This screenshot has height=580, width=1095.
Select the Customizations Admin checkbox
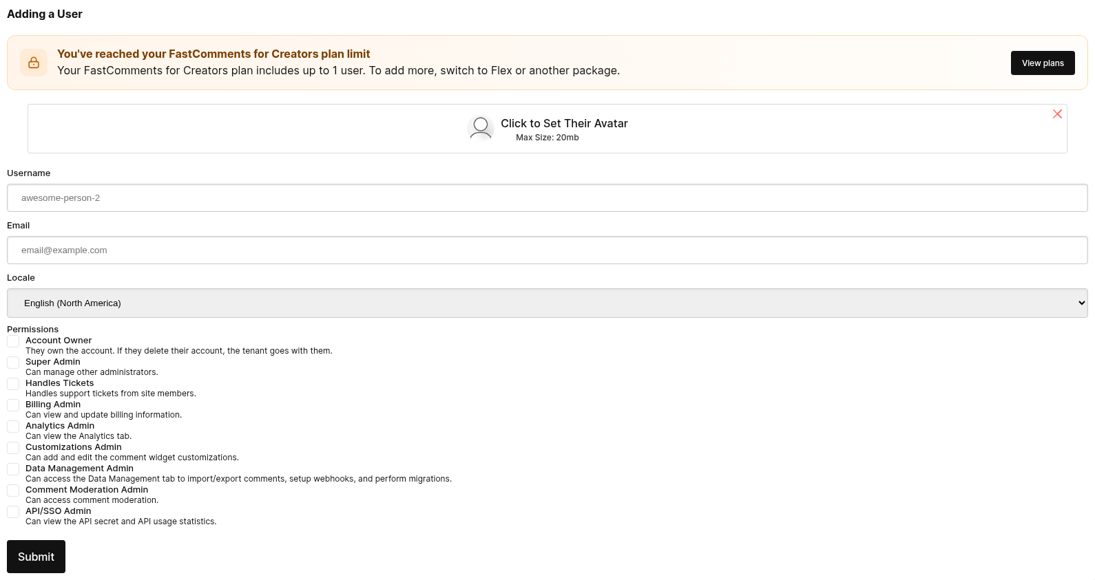click(x=13, y=448)
